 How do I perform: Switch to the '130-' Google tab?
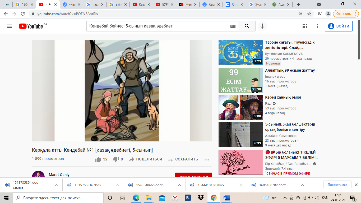(25, 4)
